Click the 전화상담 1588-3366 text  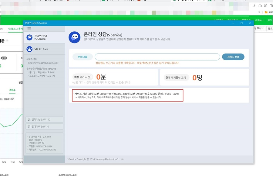pos(41,69)
